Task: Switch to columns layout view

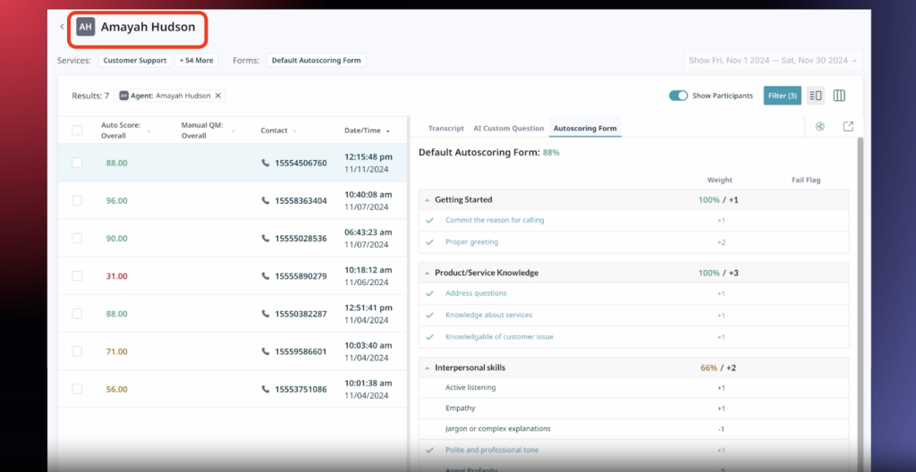Action: pyautogui.click(x=839, y=96)
